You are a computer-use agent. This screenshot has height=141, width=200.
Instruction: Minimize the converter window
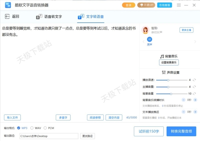186,5
